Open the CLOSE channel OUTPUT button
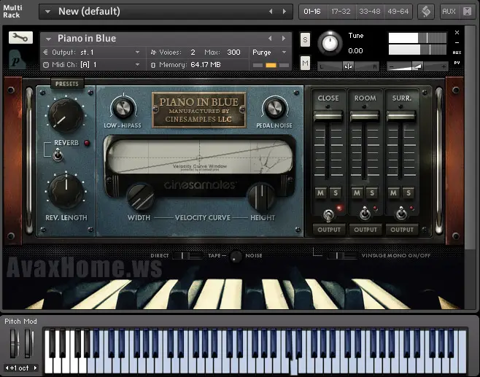480x377 pixels. pos(329,230)
